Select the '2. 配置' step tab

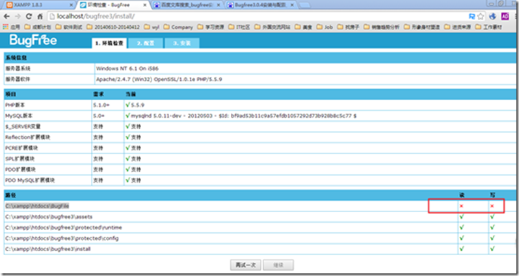pos(146,44)
